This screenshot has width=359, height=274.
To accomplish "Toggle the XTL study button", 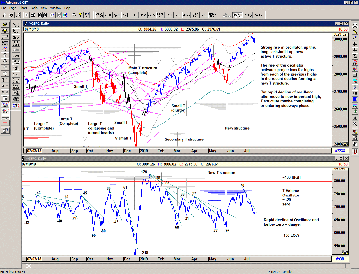I will pyautogui.click(x=16, y=106).
